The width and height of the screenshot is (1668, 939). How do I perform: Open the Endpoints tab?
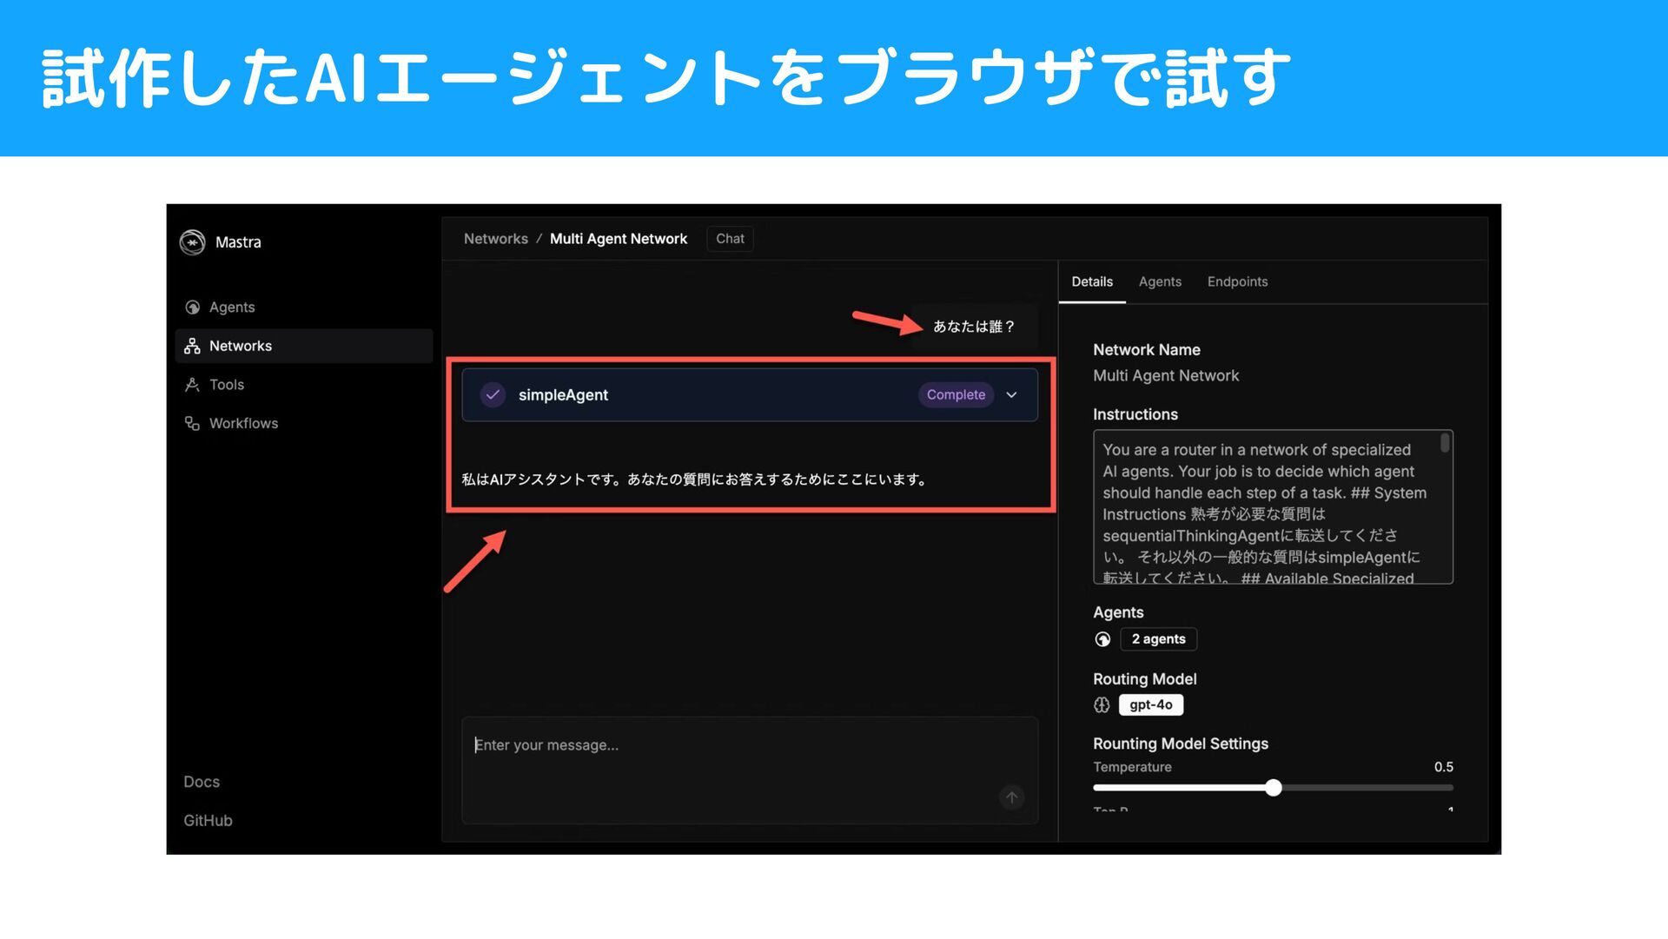point(1237,282)
